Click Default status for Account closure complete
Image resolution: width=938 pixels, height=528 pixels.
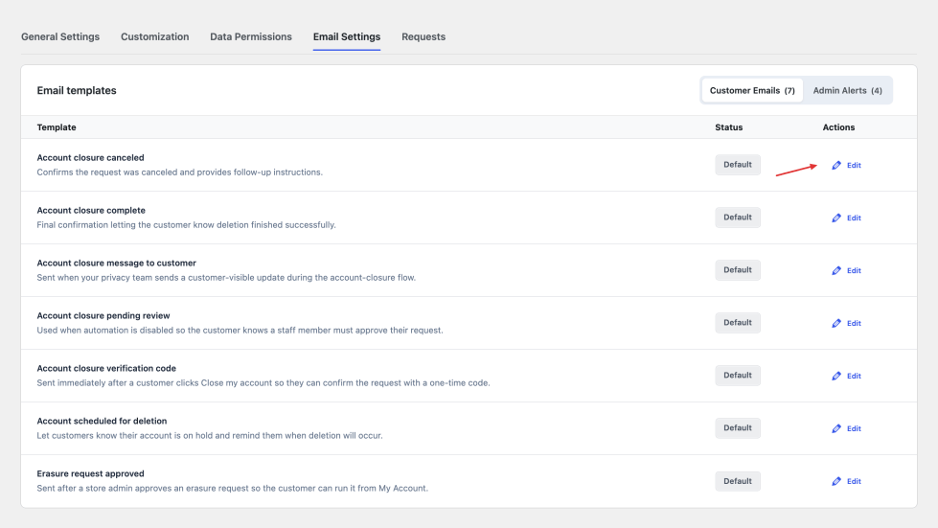click(x=738, y=218)
